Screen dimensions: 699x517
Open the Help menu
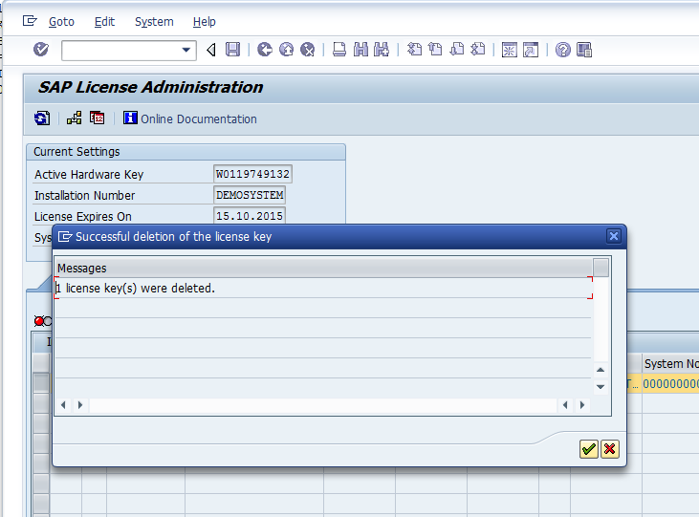(x=205, y=21)
